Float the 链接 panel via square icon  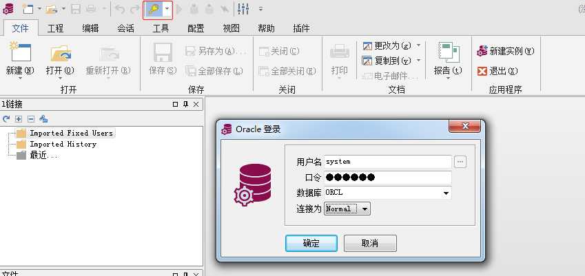175,105
